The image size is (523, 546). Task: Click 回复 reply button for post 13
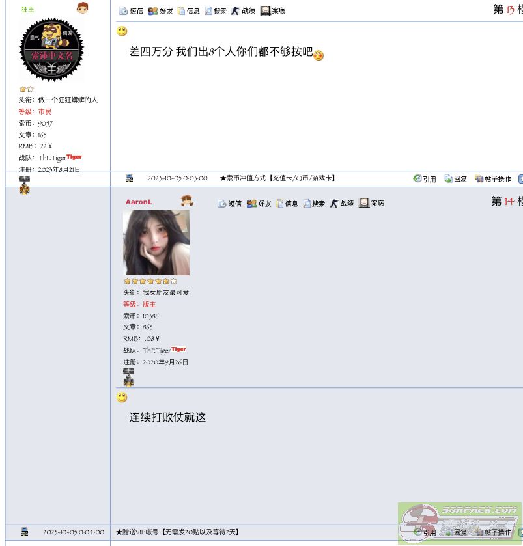(455, 178)
